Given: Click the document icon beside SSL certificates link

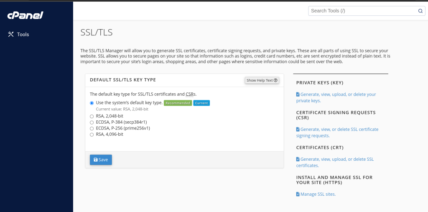Looking at the screenshot, I should point(298,159).
